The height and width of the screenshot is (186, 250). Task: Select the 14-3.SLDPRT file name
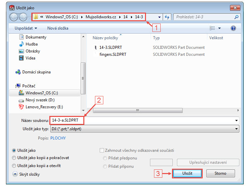(110, 47)
